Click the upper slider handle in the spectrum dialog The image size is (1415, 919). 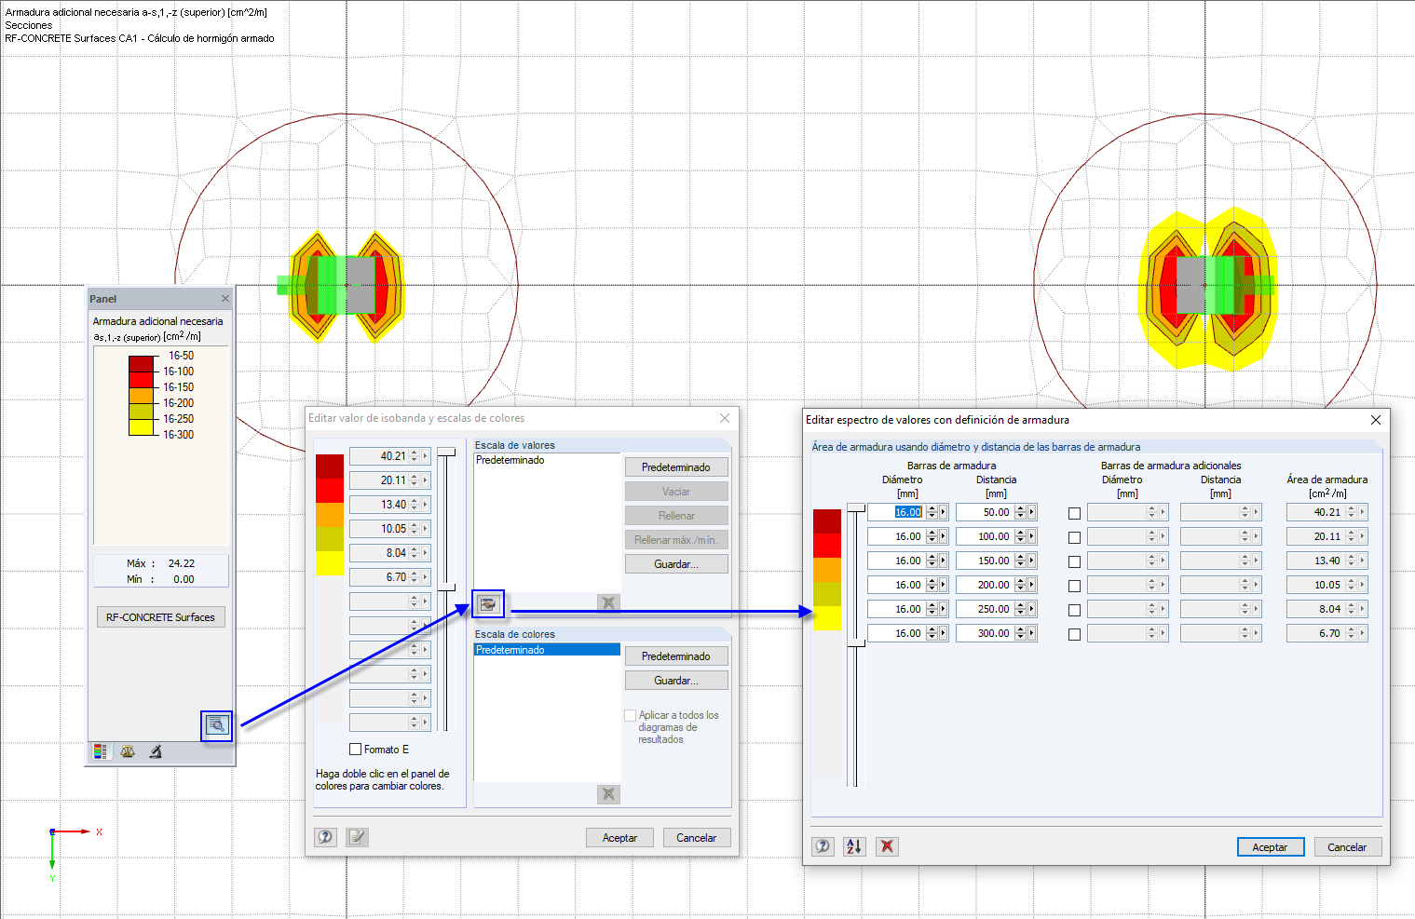[x=856, y=507]
